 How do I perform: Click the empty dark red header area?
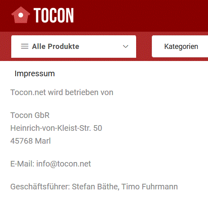tap(141, 15)
